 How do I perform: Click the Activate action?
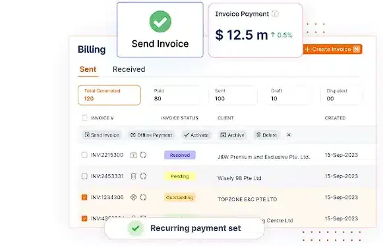point(196,135)
